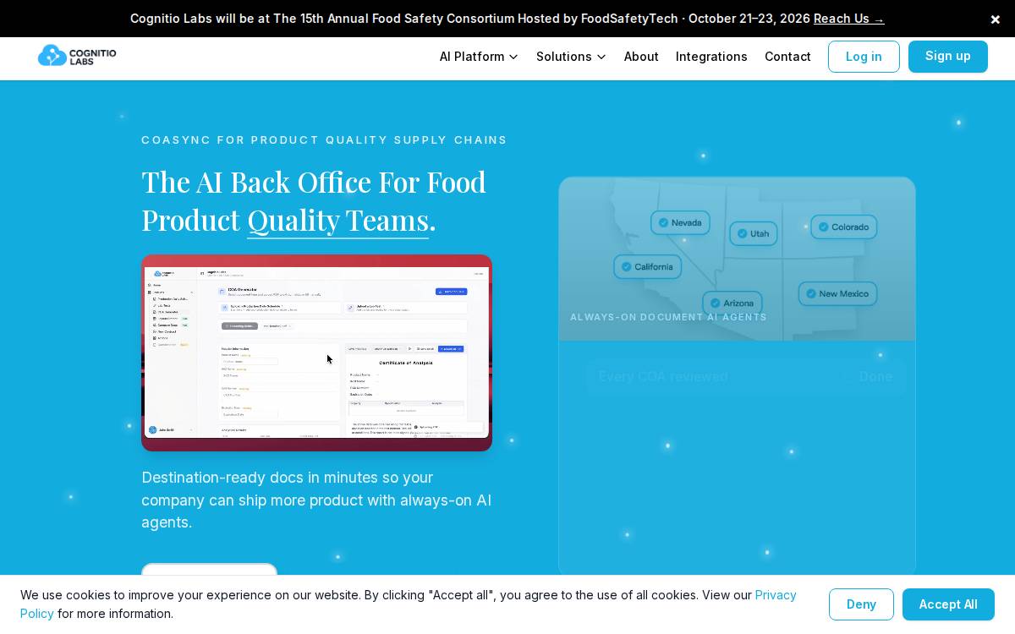
Task: Open the Integrations page
Action: 711,57
